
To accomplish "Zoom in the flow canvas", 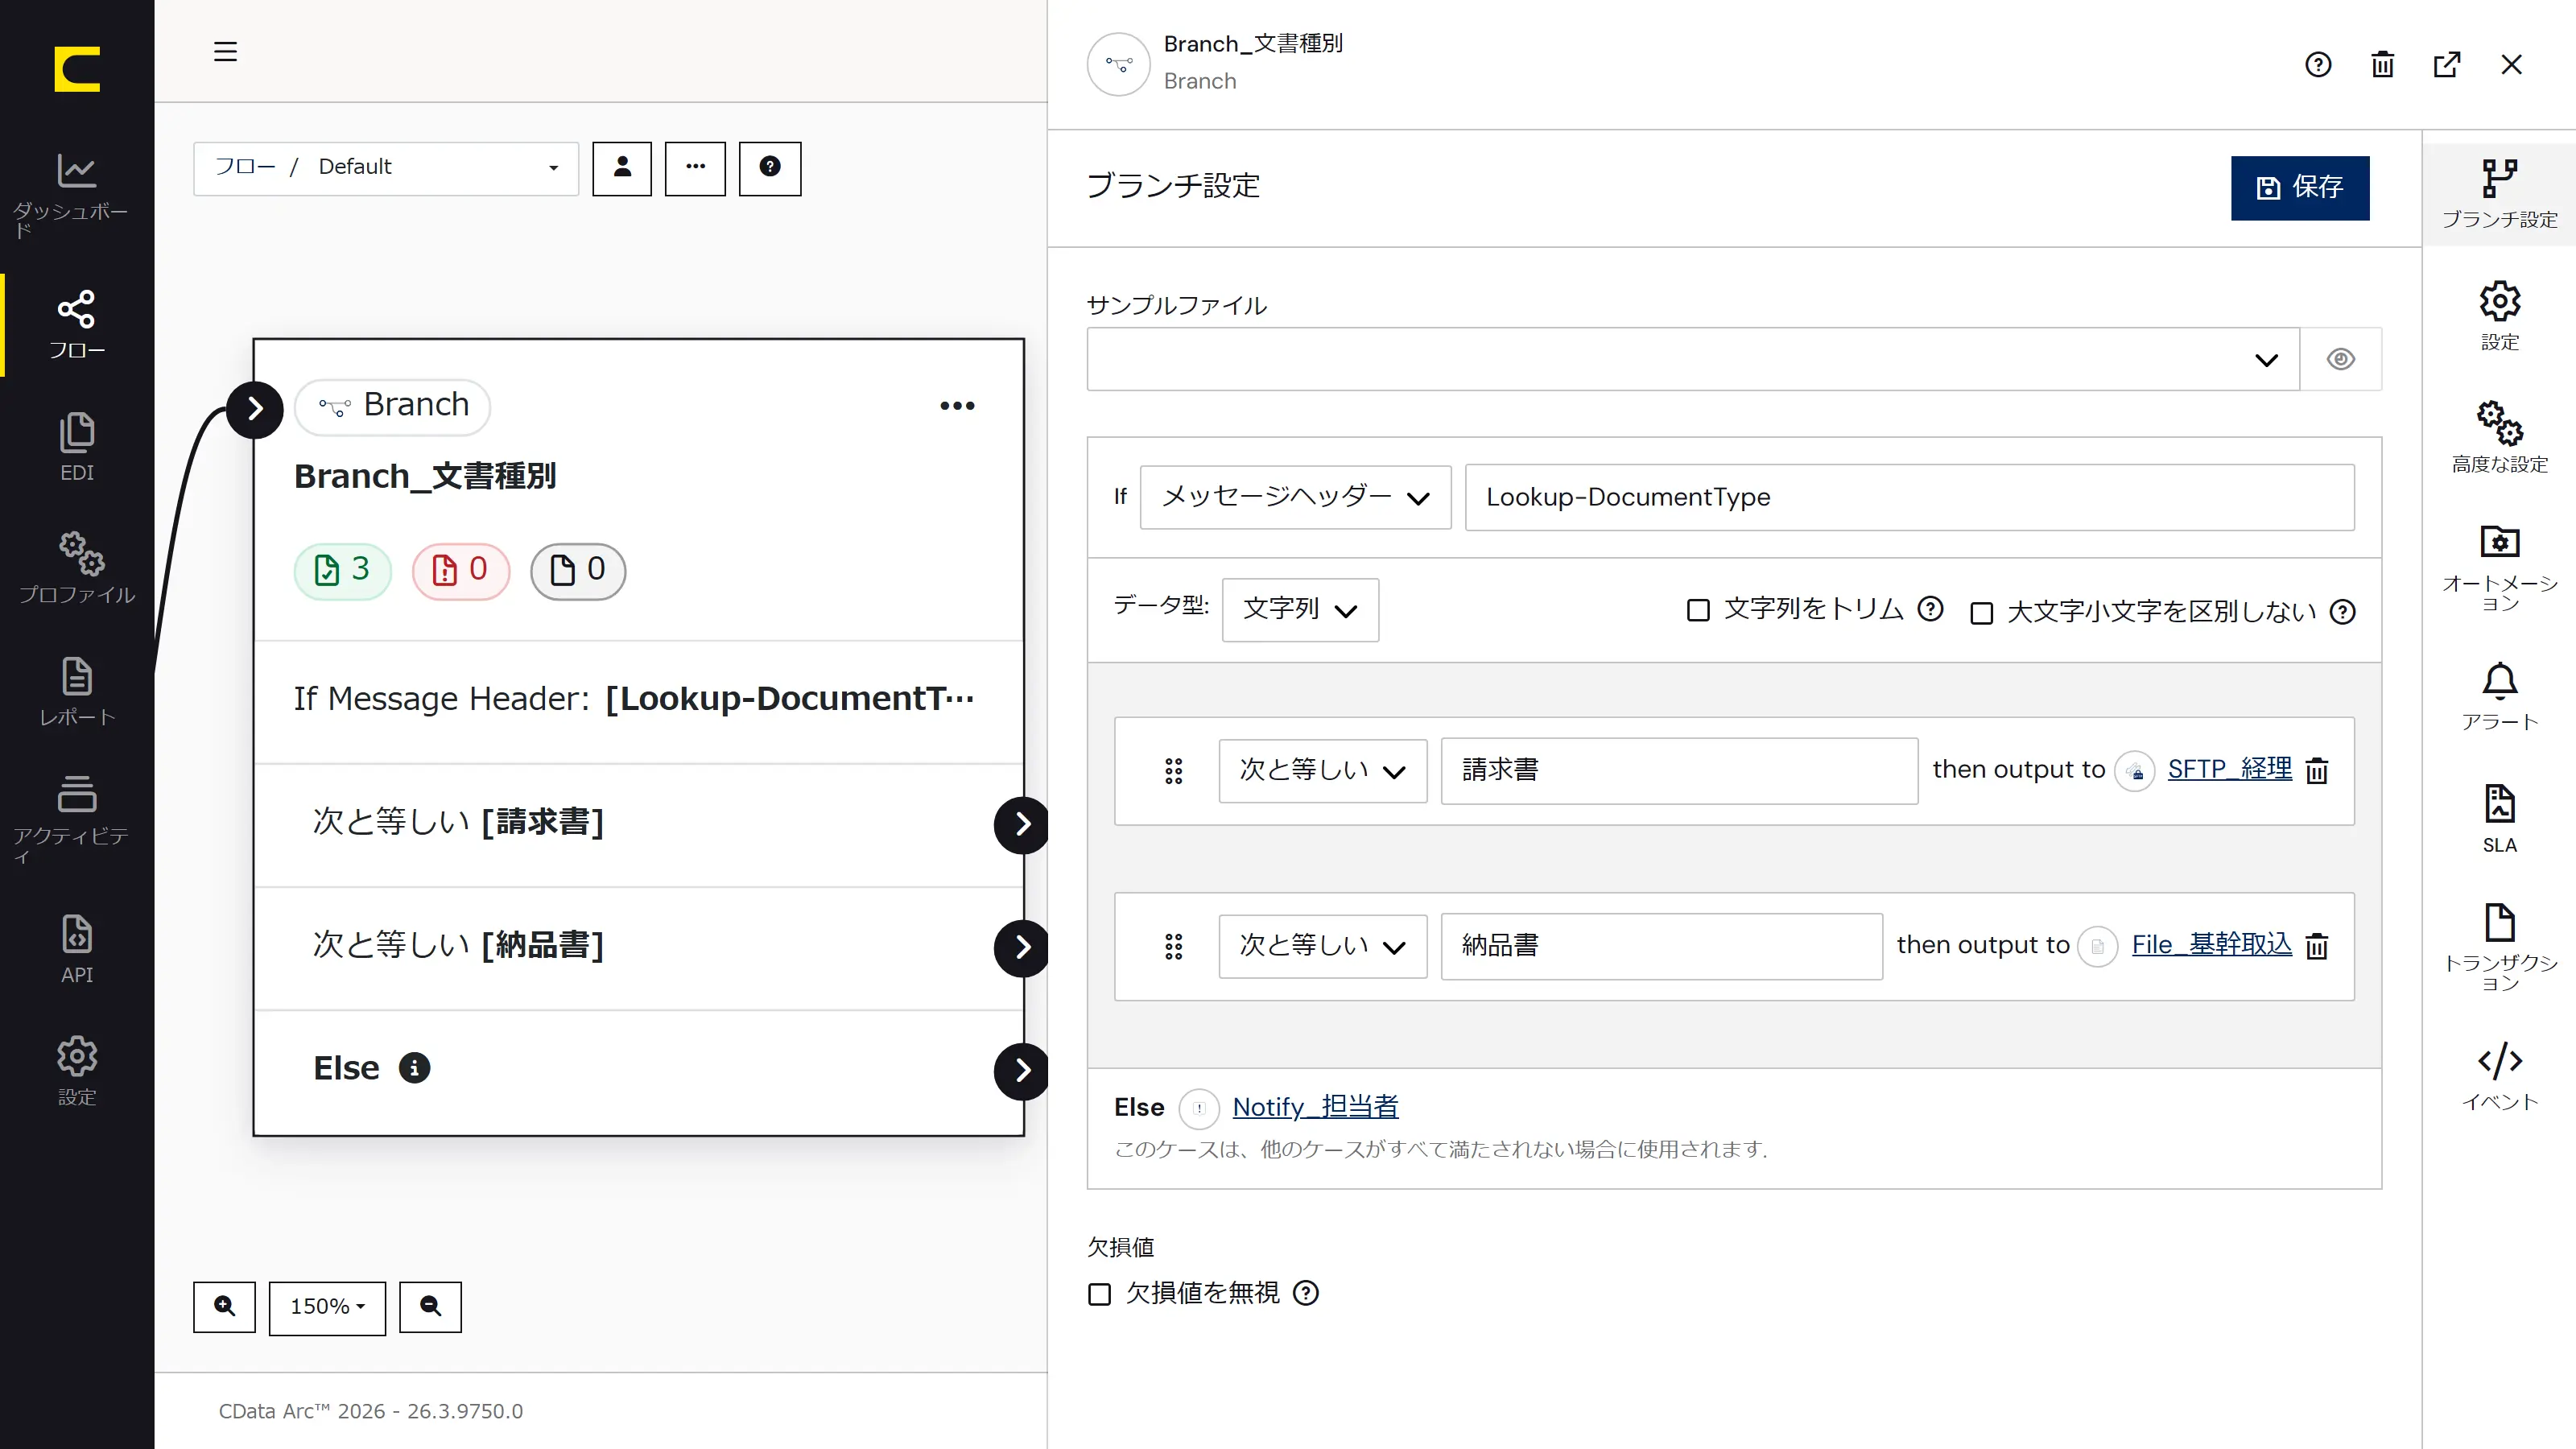I will pos(225,1307).
